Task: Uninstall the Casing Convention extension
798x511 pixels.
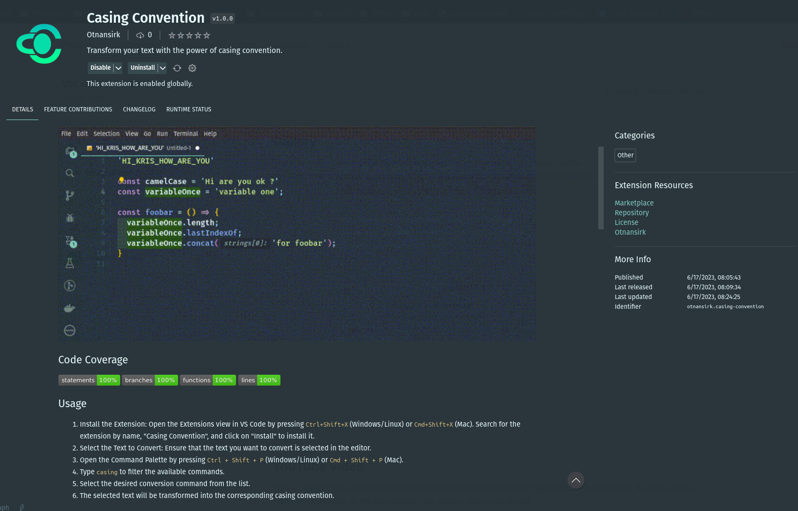Action: 142,68
